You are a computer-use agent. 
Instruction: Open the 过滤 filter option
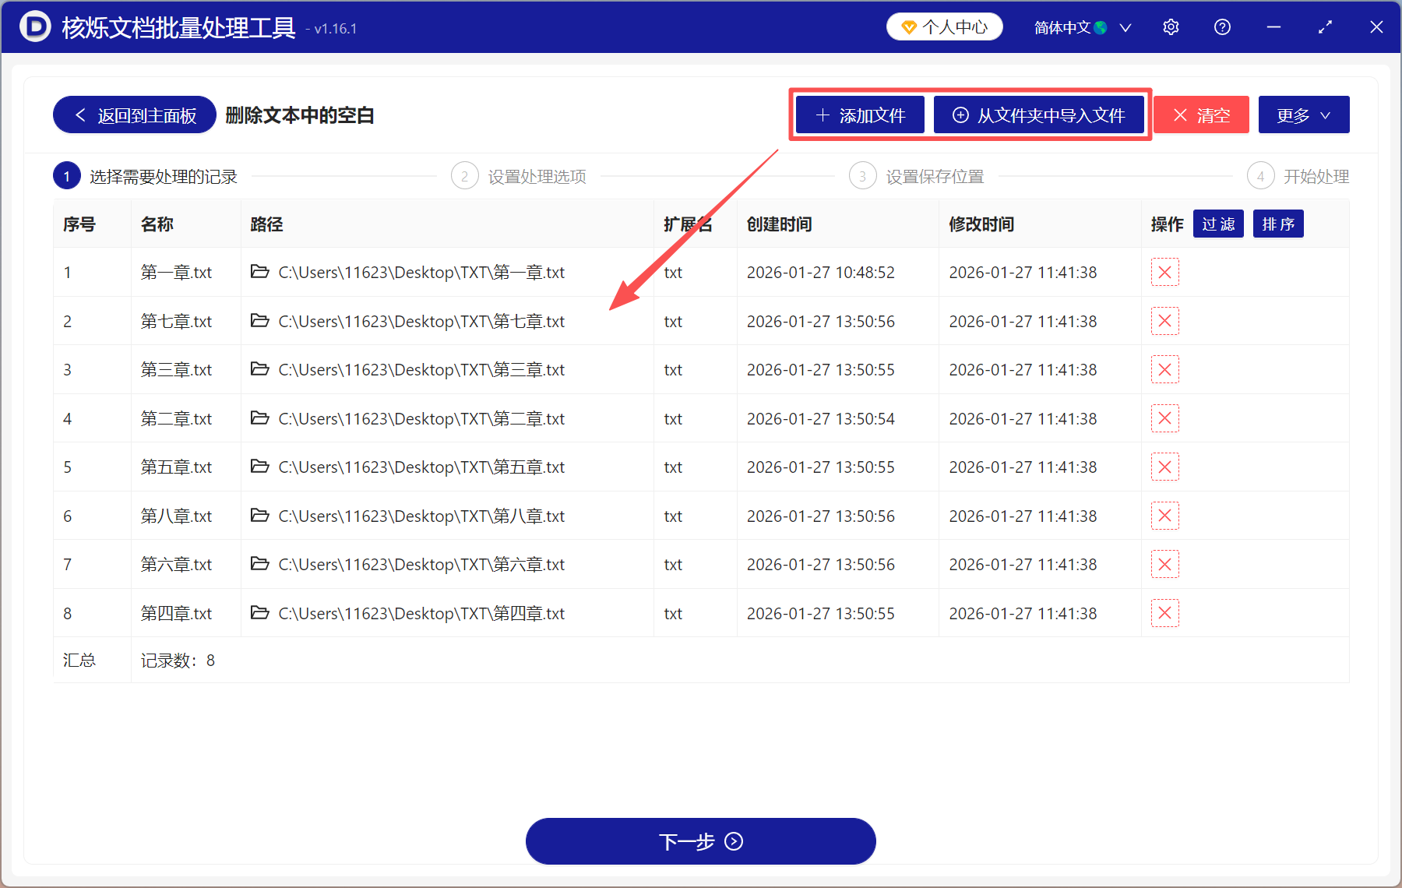[x=1218, y=224]
